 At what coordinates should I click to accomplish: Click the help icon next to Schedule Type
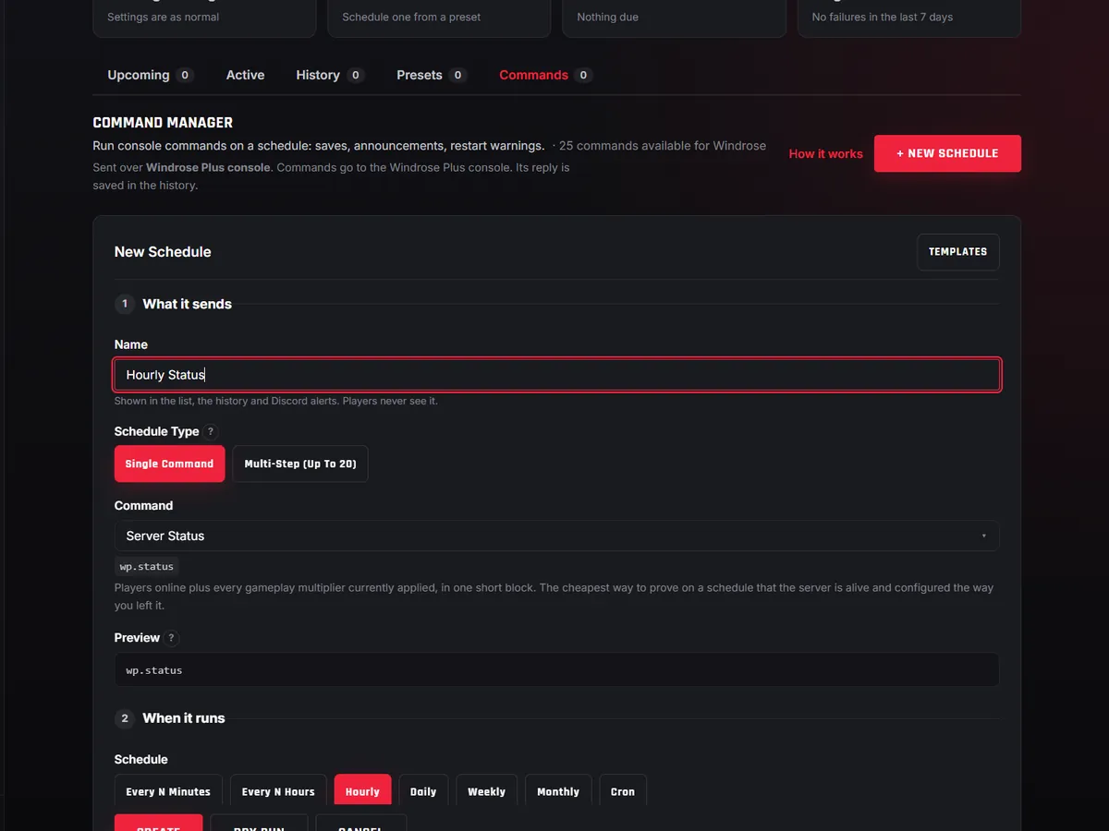(x=211, y=431)
